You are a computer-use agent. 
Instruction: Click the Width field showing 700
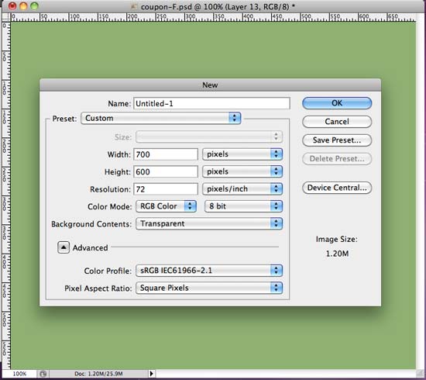[x=166, y=154]
